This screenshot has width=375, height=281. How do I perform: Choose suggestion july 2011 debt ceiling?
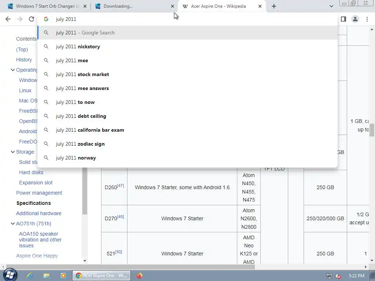point(188,116)
